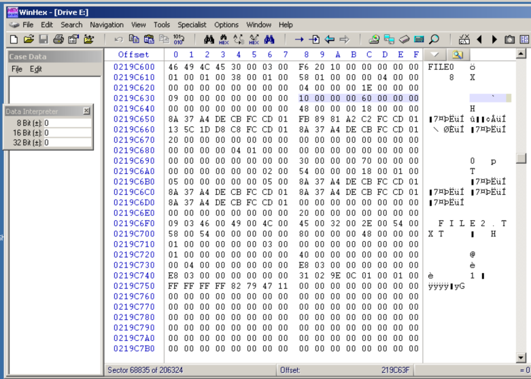
Task: Click the magnifier folder icon above text column
Action: pyautogui.click(x=458, y=54)
